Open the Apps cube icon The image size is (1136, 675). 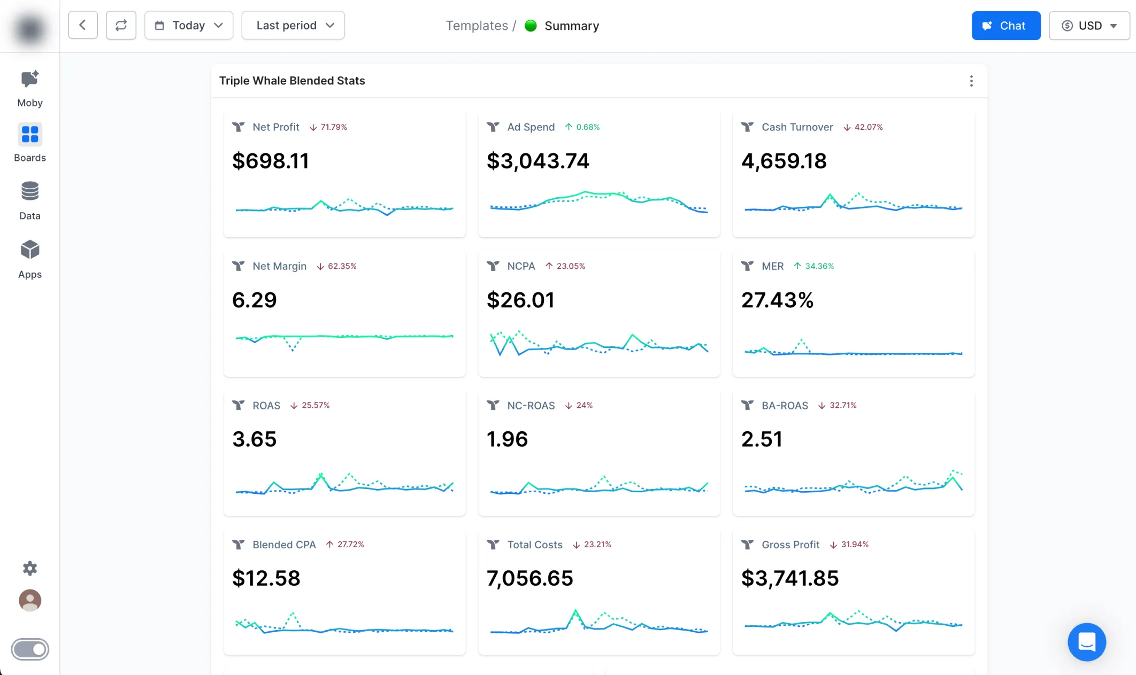(30, 250)
